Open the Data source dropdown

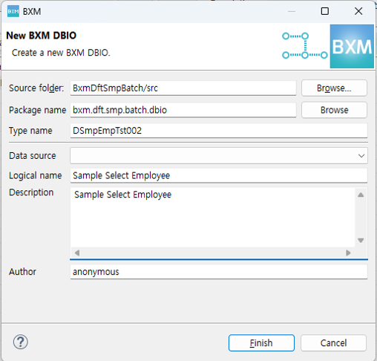pyautogui.click(x=219, y=156)
